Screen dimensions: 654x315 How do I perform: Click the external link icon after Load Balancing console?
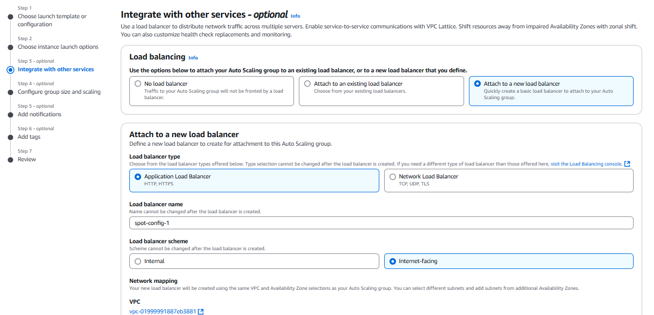click(x=627, y=164)
